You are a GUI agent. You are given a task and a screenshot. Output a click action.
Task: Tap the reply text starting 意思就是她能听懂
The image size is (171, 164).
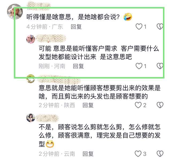[100, 92]
